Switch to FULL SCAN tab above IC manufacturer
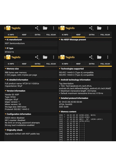Image resolution: width=116 pixels, height=166 pixels. (51, 35)
